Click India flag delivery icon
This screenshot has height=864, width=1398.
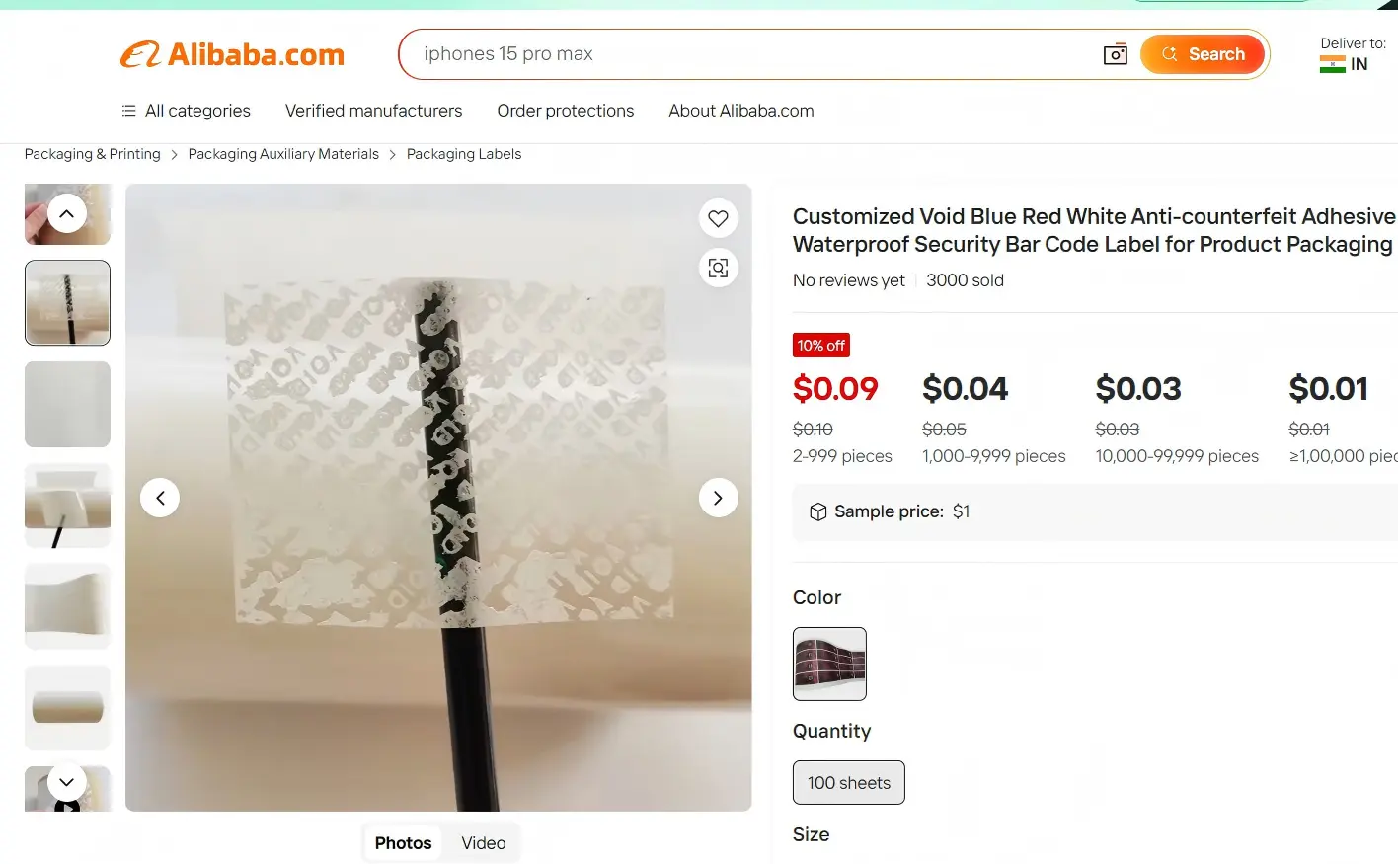(x=1332, y=65)
